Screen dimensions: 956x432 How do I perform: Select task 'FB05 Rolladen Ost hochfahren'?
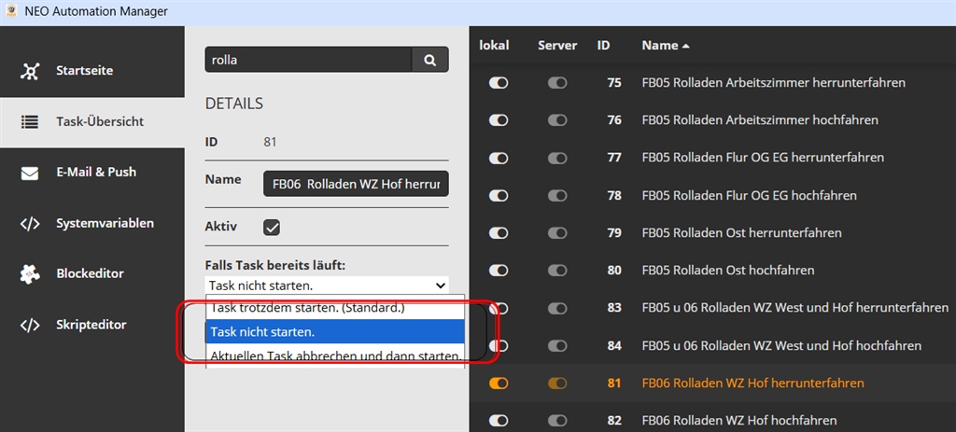pyautogui.click(x=728, y=271)
